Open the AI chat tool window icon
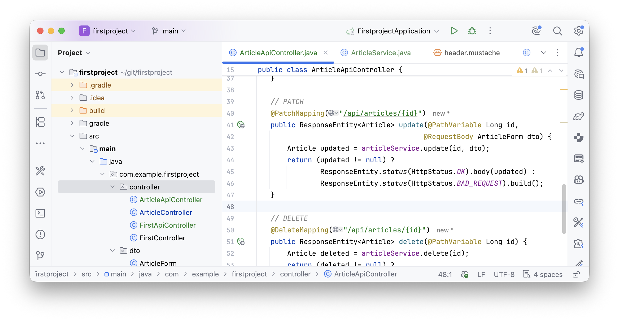 coord(579,74)
